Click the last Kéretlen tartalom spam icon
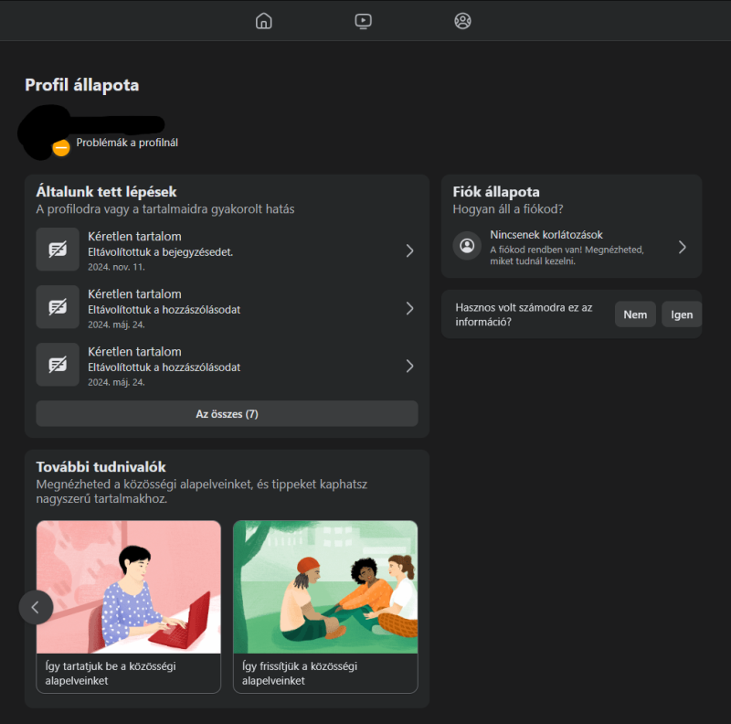The height and width of the screenshot is (724, 731). (x=58, y=365)
